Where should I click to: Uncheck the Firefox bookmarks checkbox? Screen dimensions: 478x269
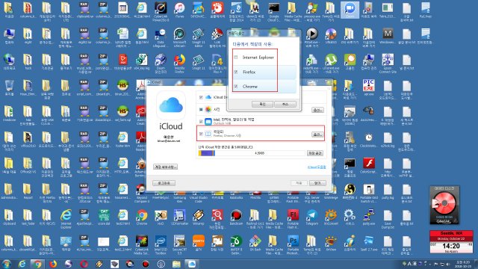point(236,72)
